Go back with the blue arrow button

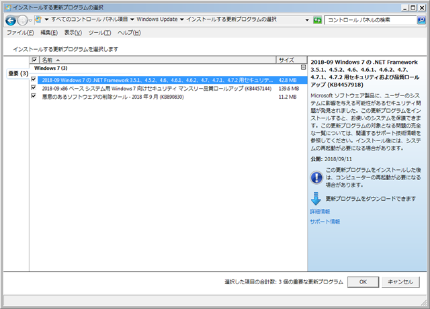pos(11,20)
